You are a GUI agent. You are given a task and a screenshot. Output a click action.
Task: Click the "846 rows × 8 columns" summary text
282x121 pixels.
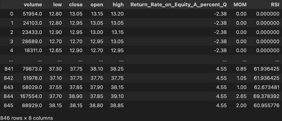click(x=27, y=118)
